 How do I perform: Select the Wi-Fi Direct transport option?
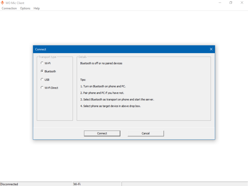click(42, 87)
